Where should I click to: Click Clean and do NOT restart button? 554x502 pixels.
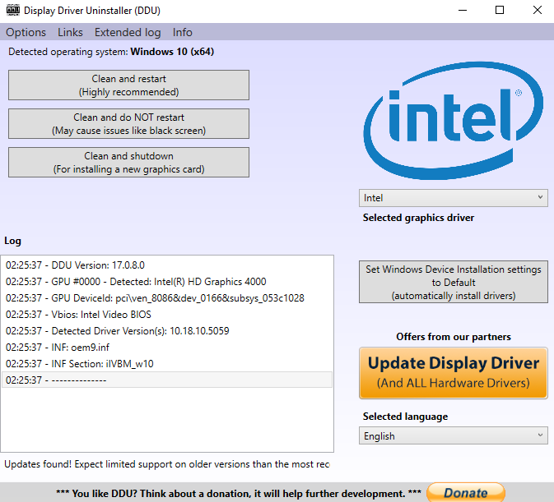(x=128, y=124)
